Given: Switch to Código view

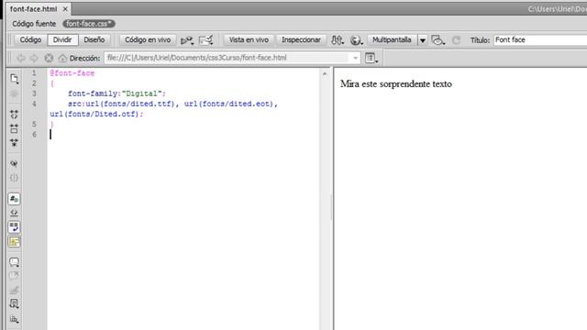Looking at the screenshot, I should [x=30, y=39].
